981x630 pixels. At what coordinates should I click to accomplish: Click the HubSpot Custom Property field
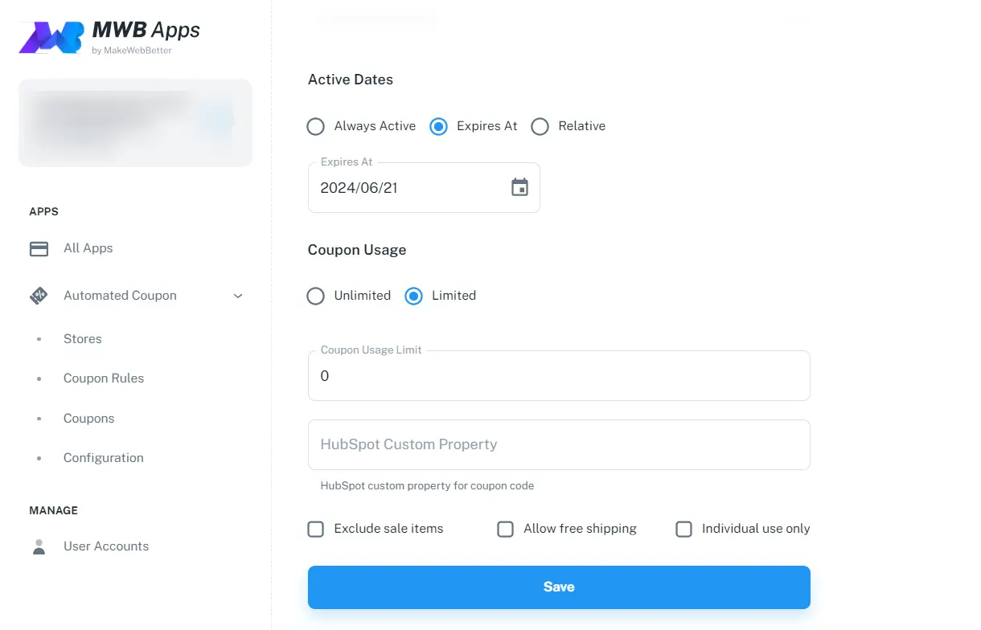(559, 444)
